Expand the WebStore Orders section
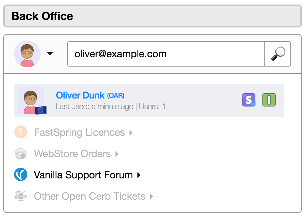 pos(117,153)
